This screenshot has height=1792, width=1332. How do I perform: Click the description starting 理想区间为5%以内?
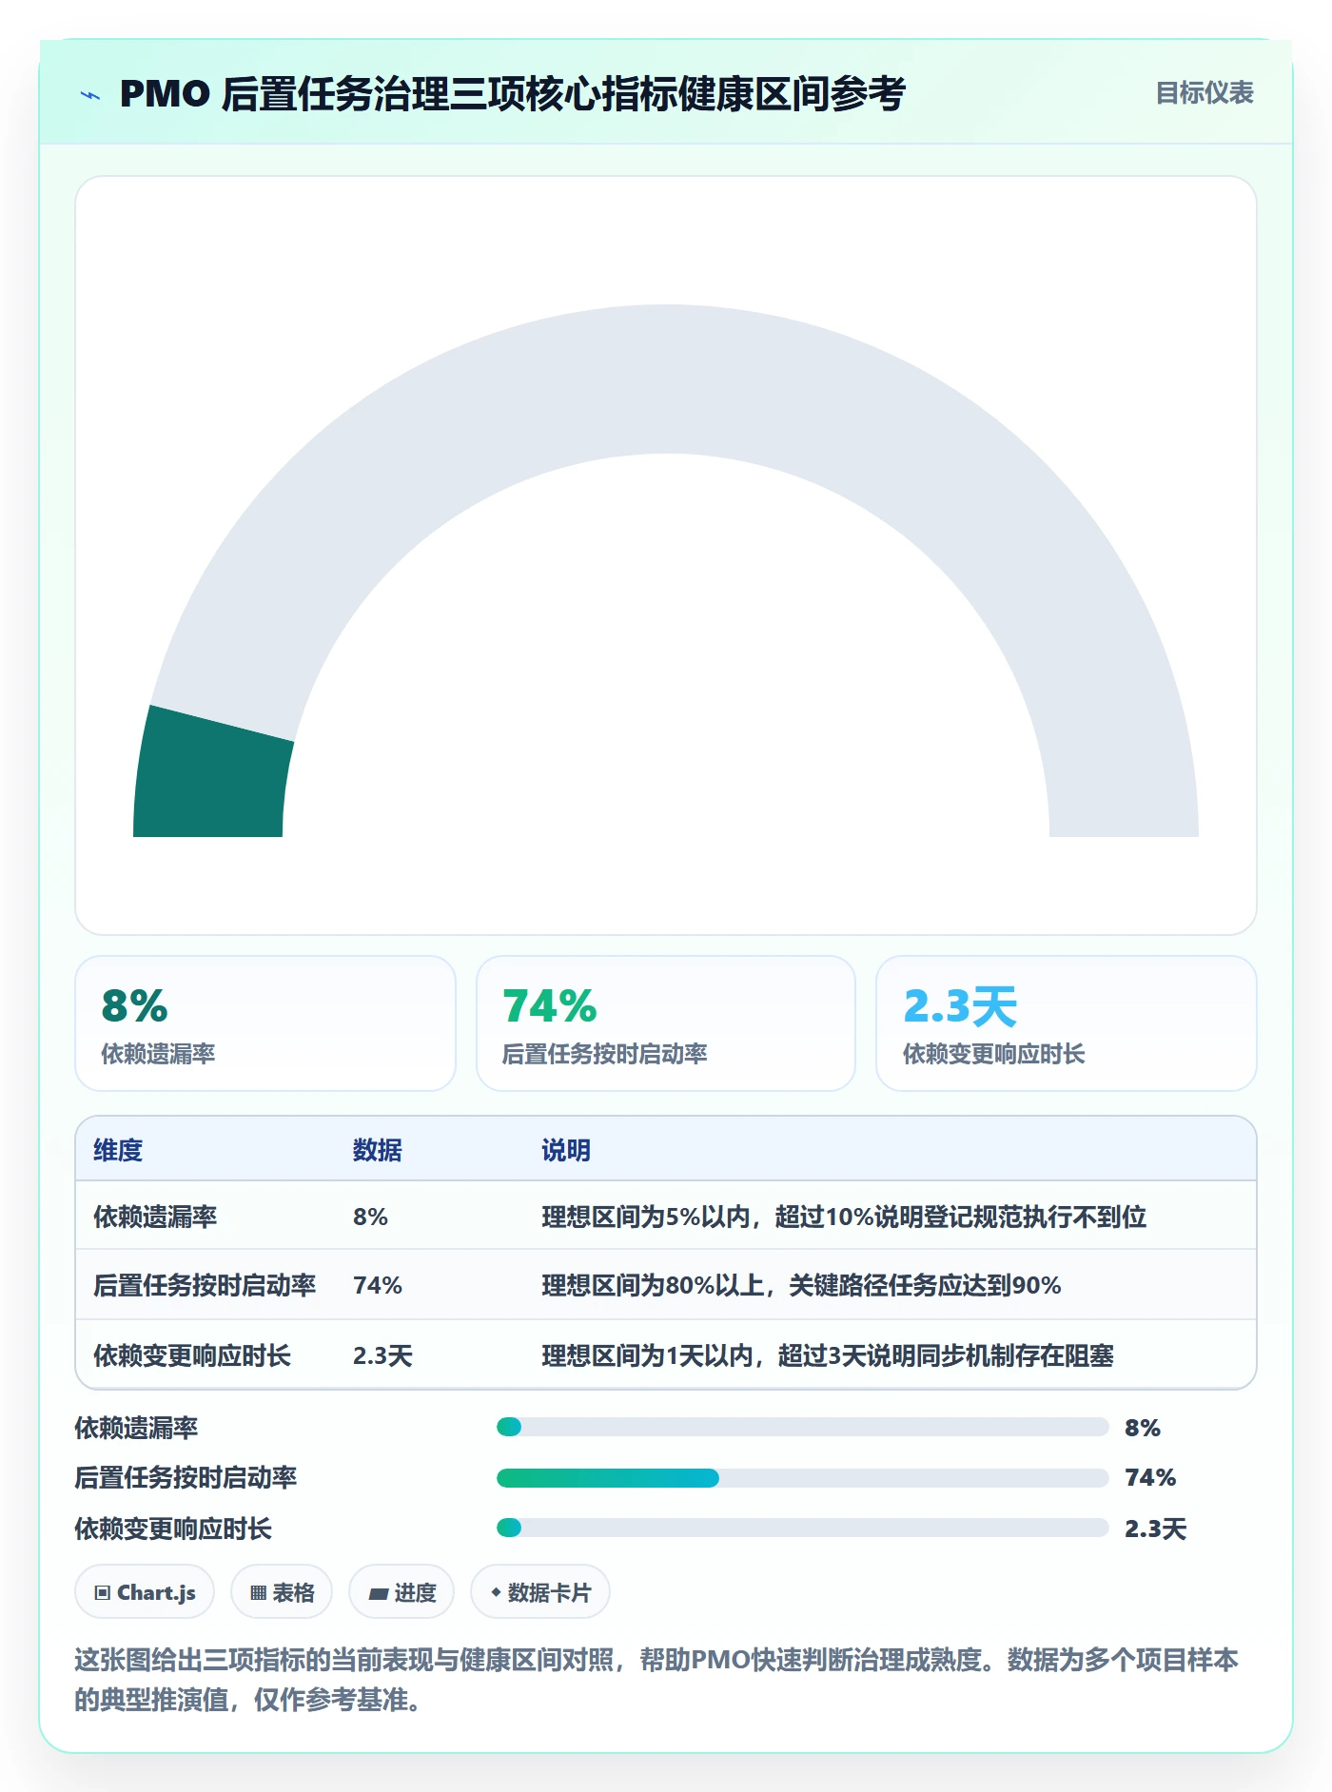[x=844, y=1217]
